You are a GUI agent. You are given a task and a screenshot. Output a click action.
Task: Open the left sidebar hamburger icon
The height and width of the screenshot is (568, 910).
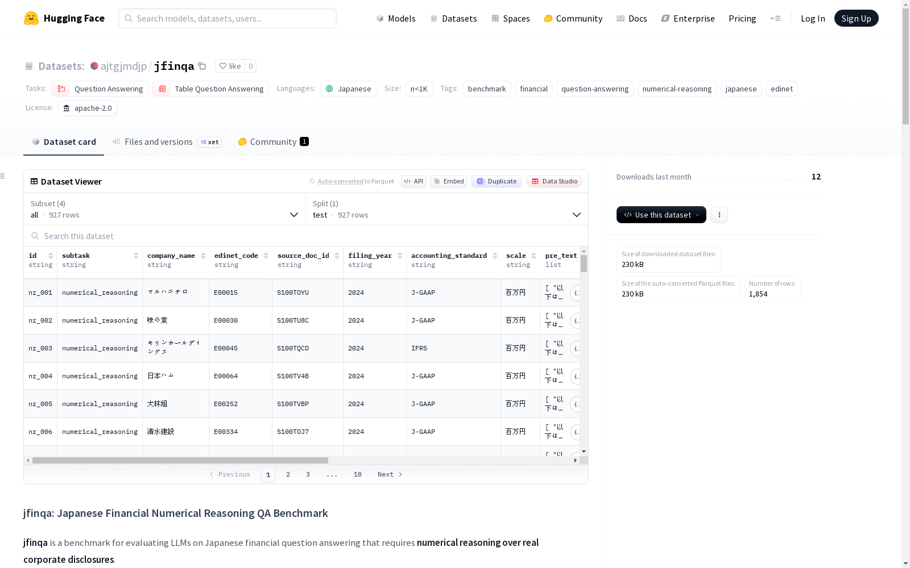pyautogui.click(x=2, y=176)
